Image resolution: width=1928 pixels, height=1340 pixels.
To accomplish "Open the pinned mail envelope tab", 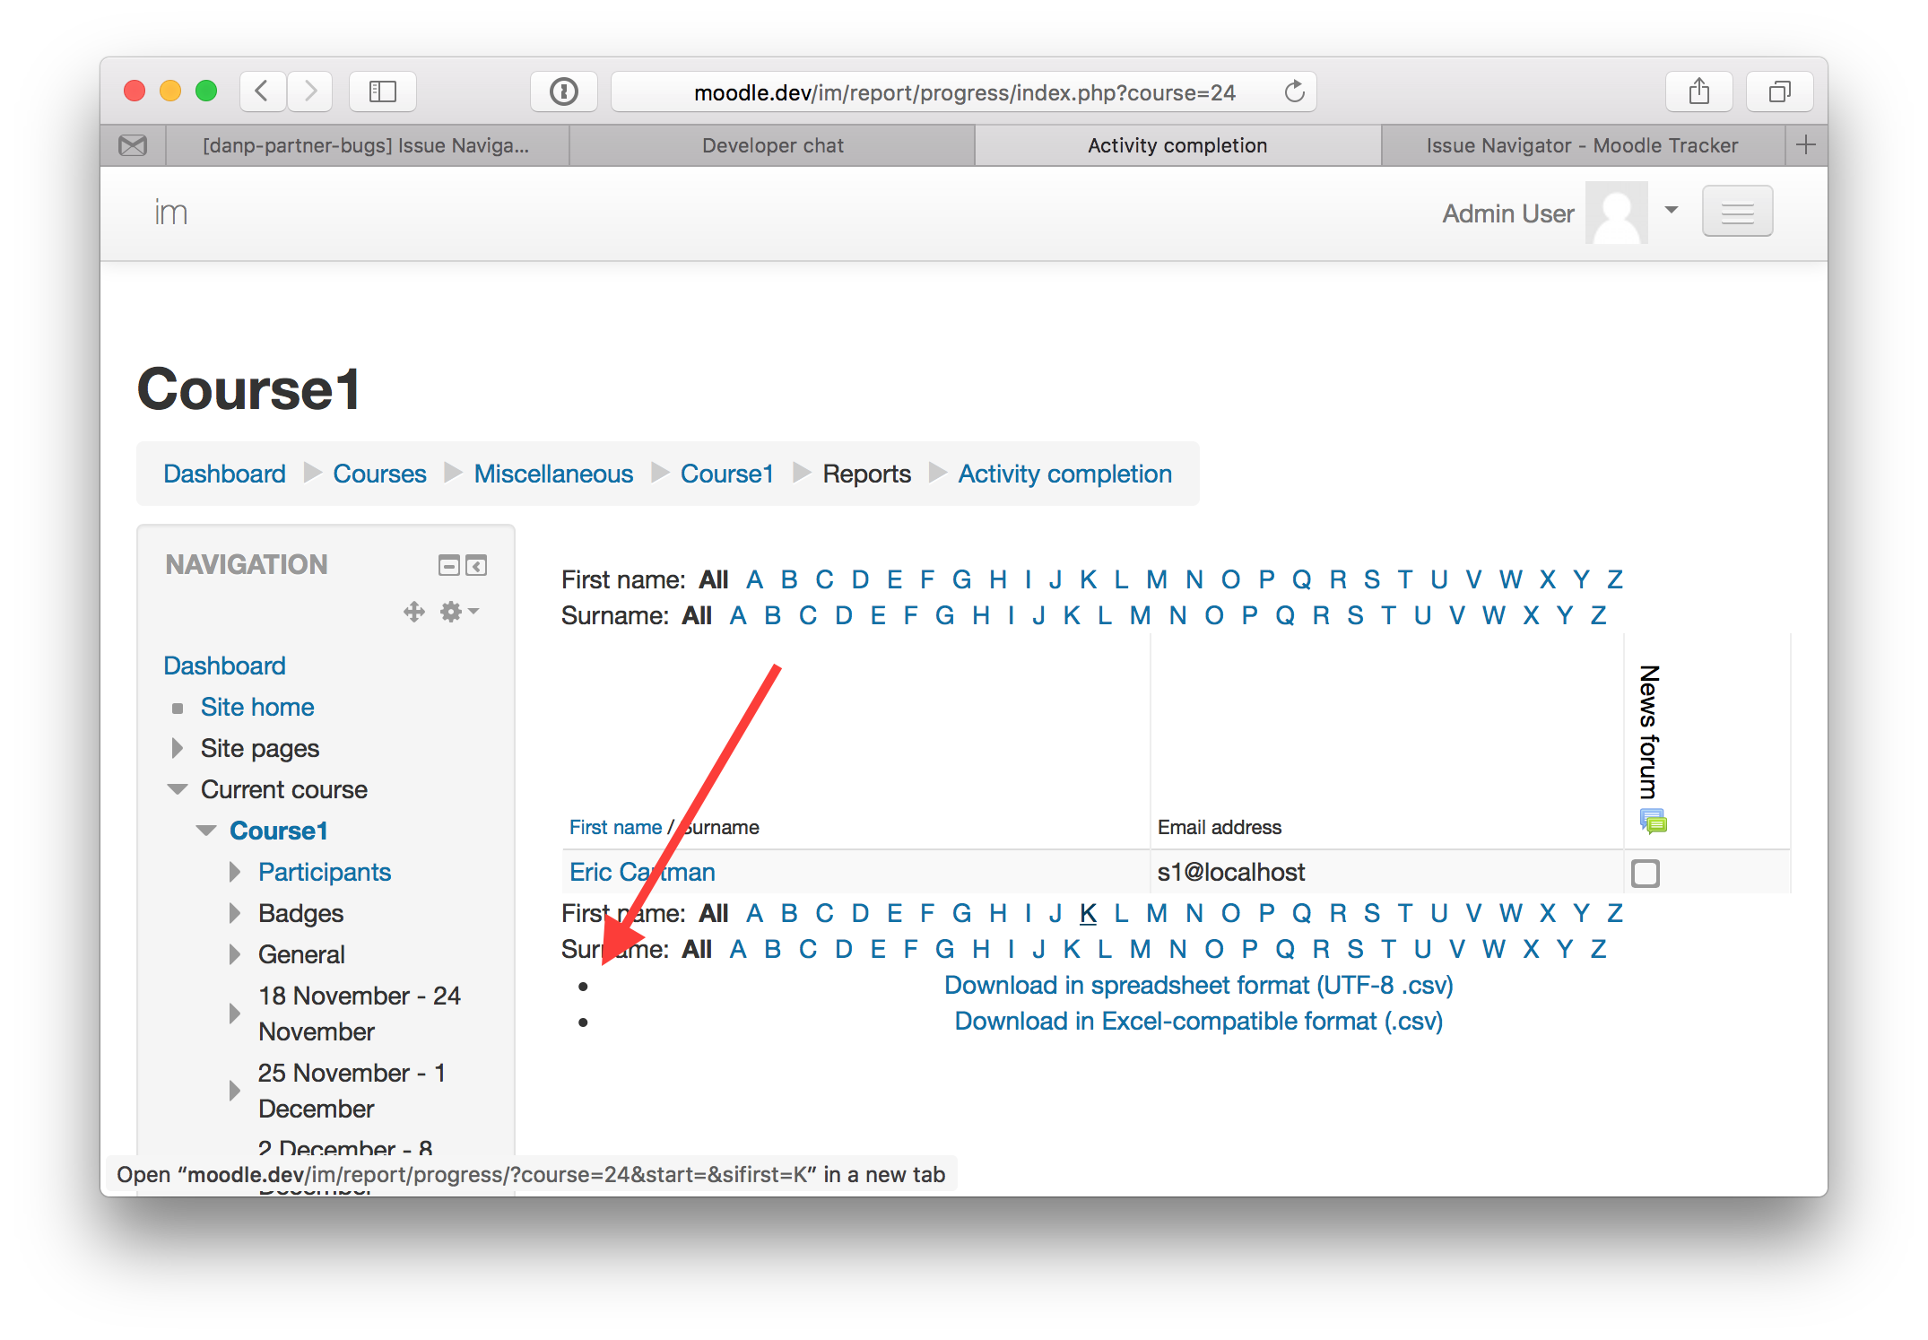I will click(x=133, y=145).
